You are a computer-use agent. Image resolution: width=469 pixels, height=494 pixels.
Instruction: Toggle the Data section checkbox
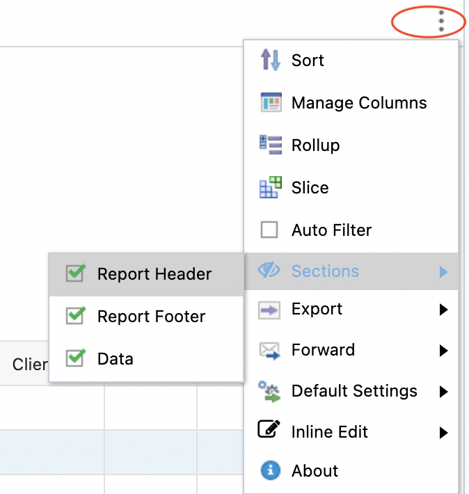[x=75, y=359]
